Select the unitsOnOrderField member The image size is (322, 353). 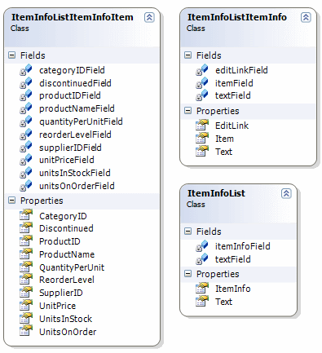pyautogui.click(x=77, y=186)
